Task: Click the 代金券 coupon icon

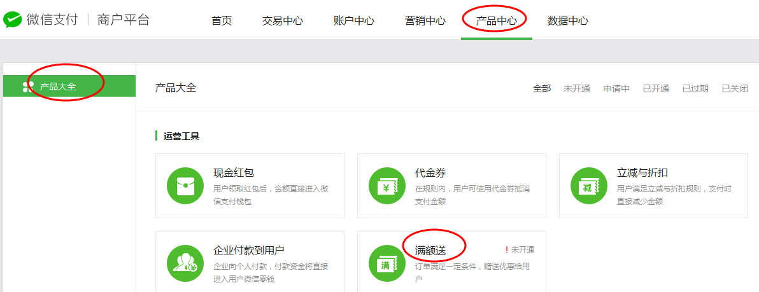Action: [x=387, y=186]
